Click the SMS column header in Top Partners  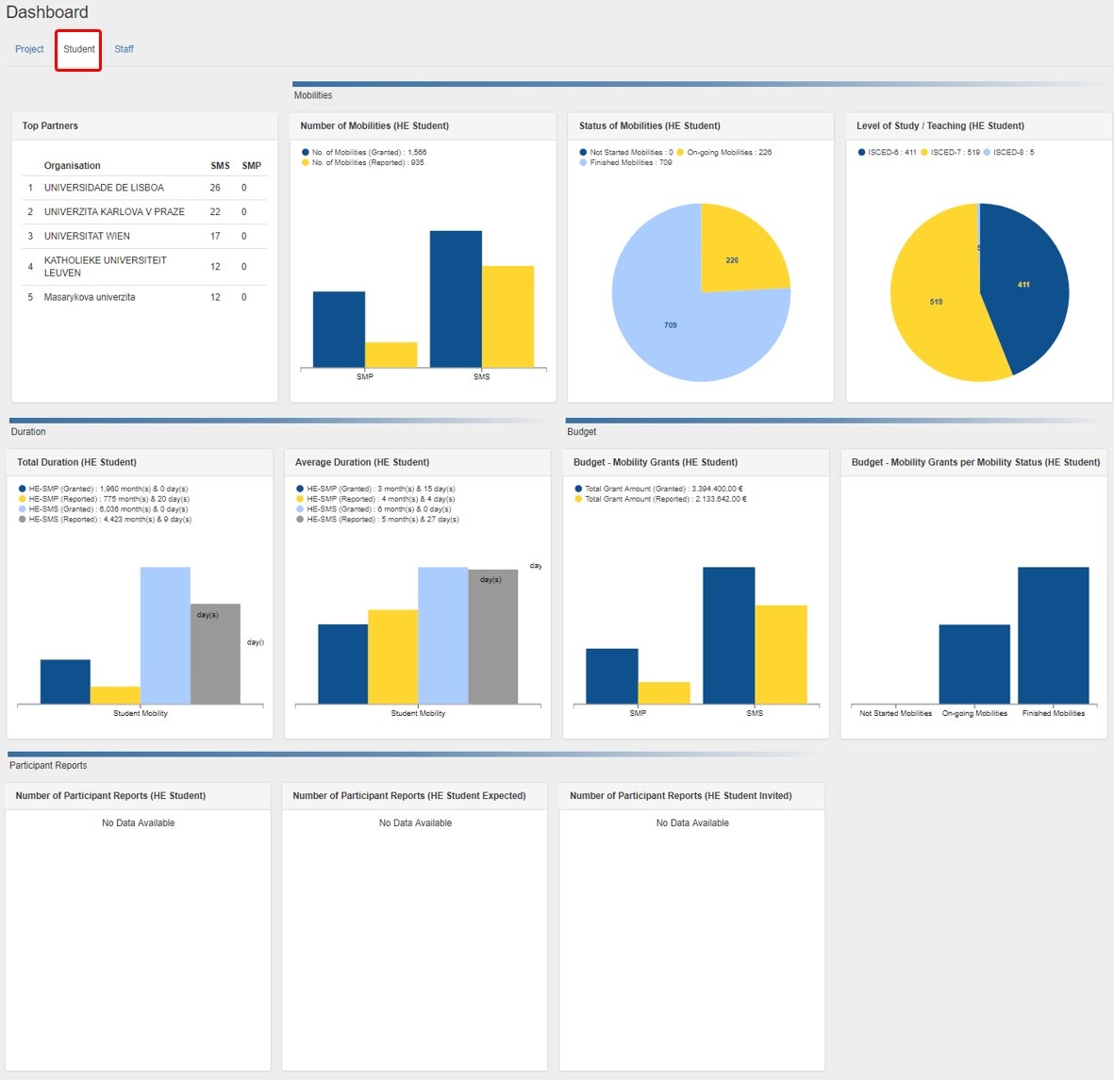[220, 166]
